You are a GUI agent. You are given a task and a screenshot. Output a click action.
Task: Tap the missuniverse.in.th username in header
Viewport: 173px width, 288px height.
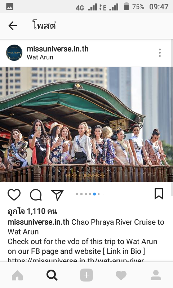58,49
